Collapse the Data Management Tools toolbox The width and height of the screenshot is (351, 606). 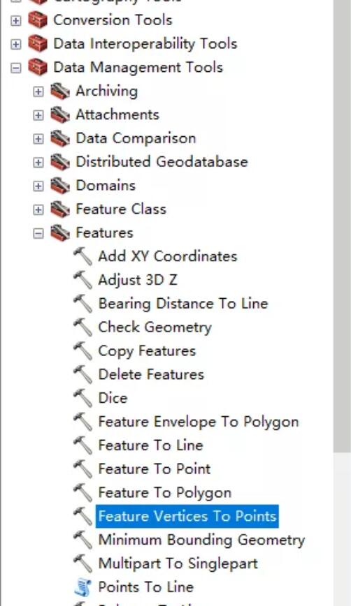click(15, 68)
